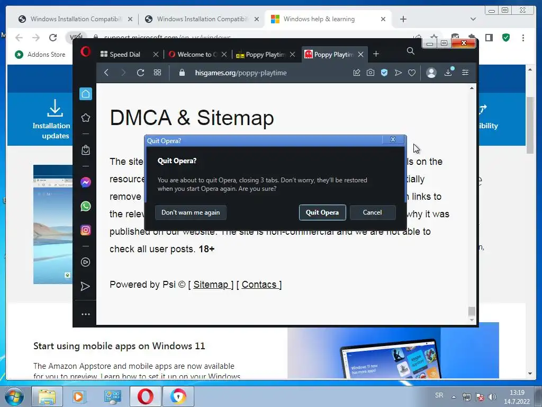Click Opera scrollbar up arrow
The height and width of the screenshot is (407, 542).
click(x=472, y=89)
